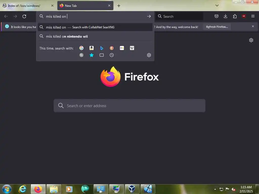Search this time with the gray magnifier engine
This screenshot has width=259, height=194.
point(81,55)
